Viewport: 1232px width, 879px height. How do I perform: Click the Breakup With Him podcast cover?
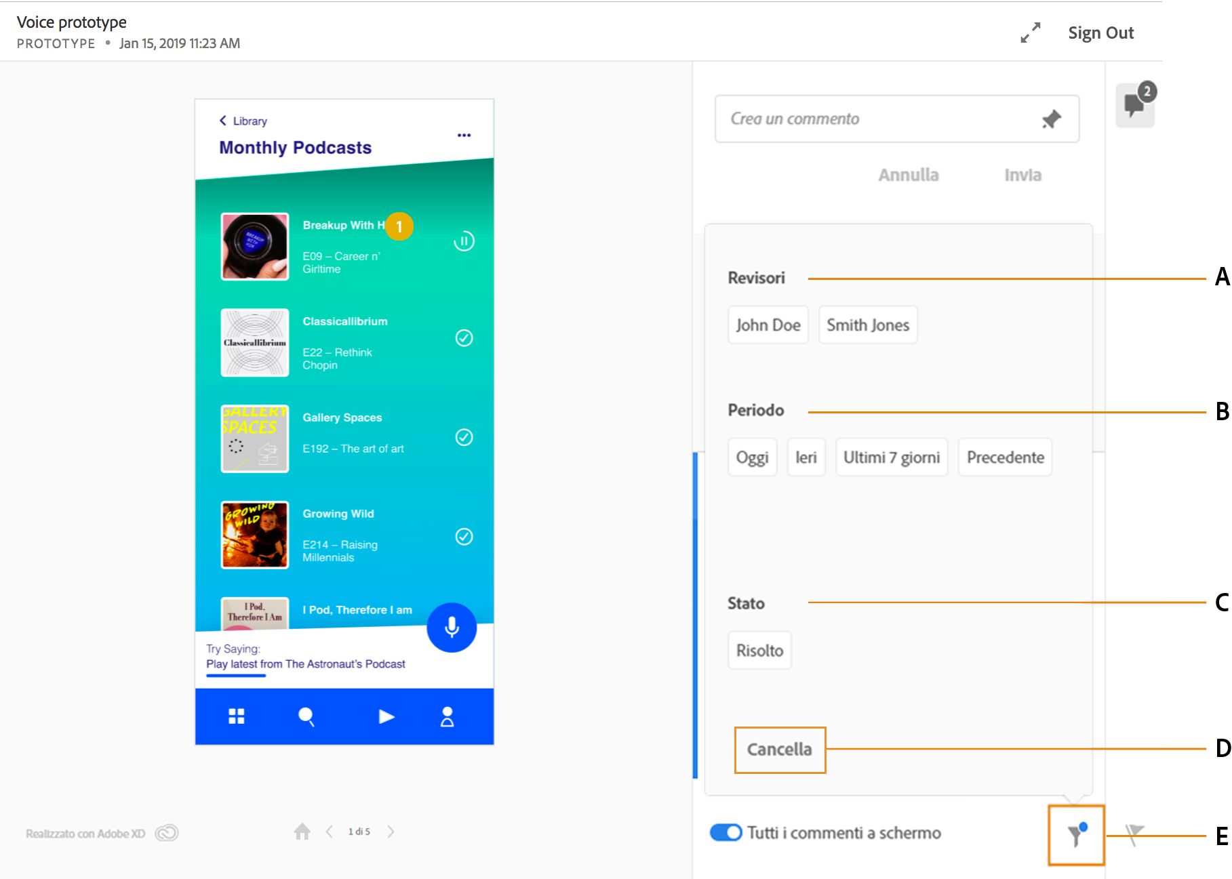[255, 247]
